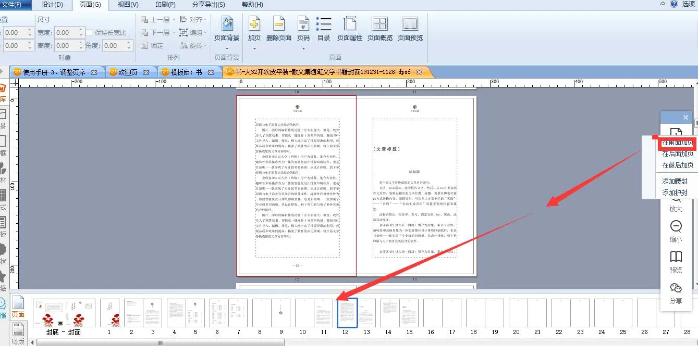Screen dimensions: 698x346
Task: Click left page 10 text block on canvas
Action: coord(298,188)
